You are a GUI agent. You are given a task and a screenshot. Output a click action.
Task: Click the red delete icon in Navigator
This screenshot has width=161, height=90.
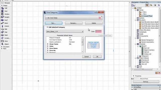[x=159, y=73]
